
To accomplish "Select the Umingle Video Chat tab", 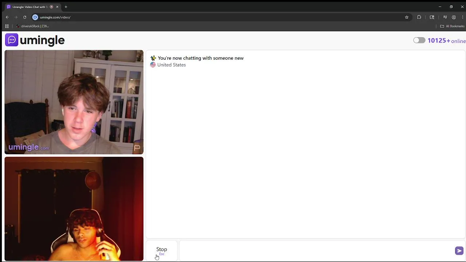I will (x=30, y=7).
